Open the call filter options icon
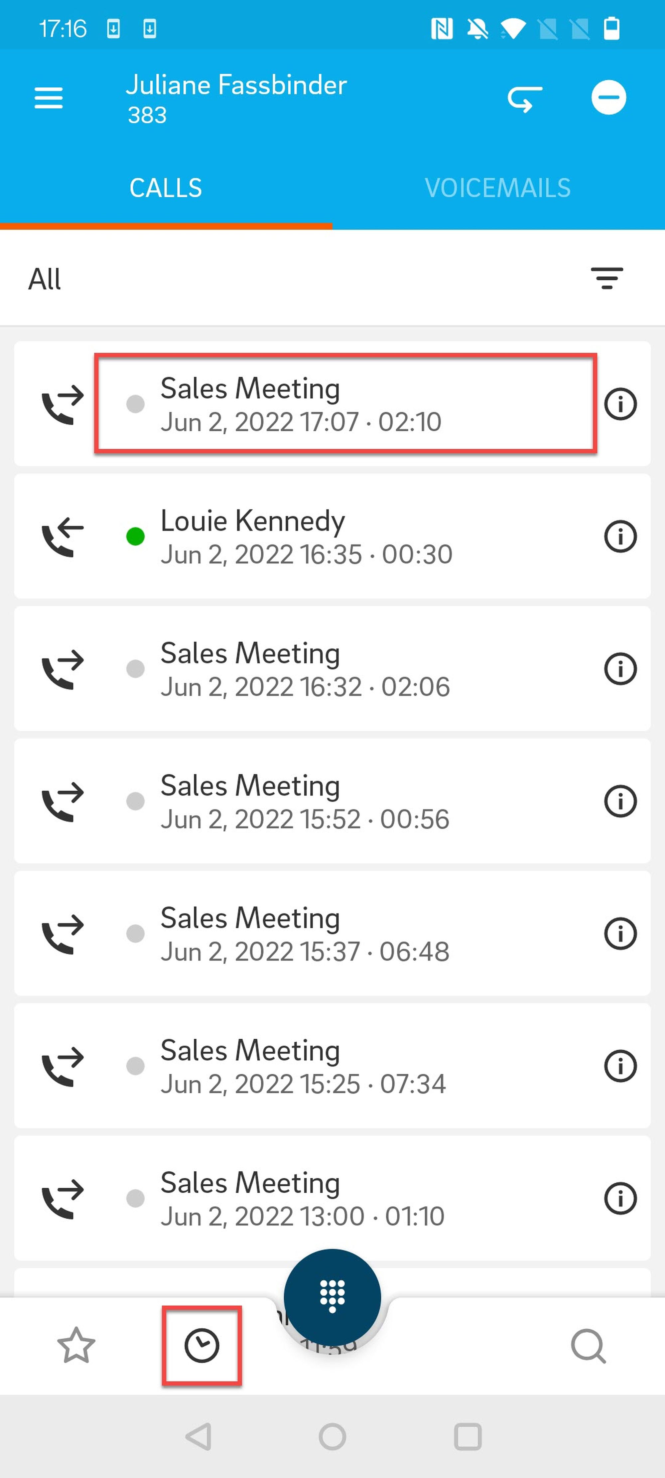Screen dimensions: 665x1478 606,279
